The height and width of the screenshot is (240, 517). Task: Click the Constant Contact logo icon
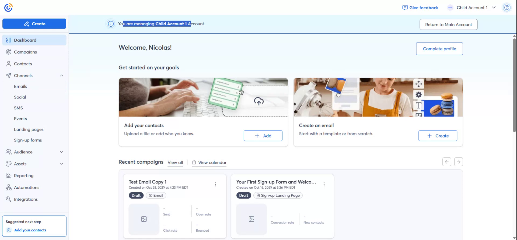(x=9, y=8)
